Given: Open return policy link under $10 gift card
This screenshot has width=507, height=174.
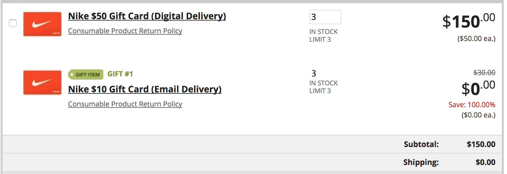Looking at the screenshot, I should [125, 104].
